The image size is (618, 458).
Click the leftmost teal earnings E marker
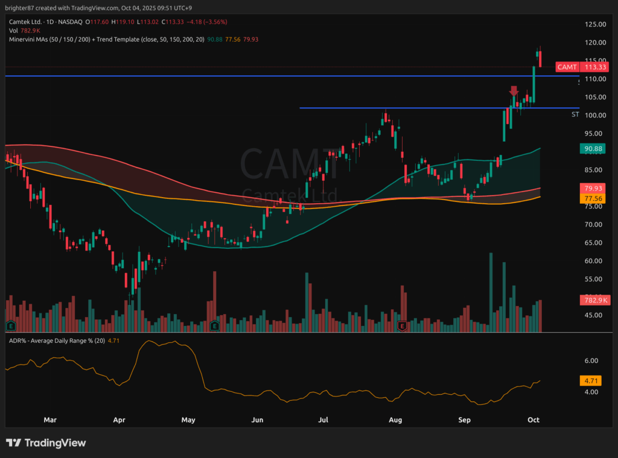pos(10,326)
